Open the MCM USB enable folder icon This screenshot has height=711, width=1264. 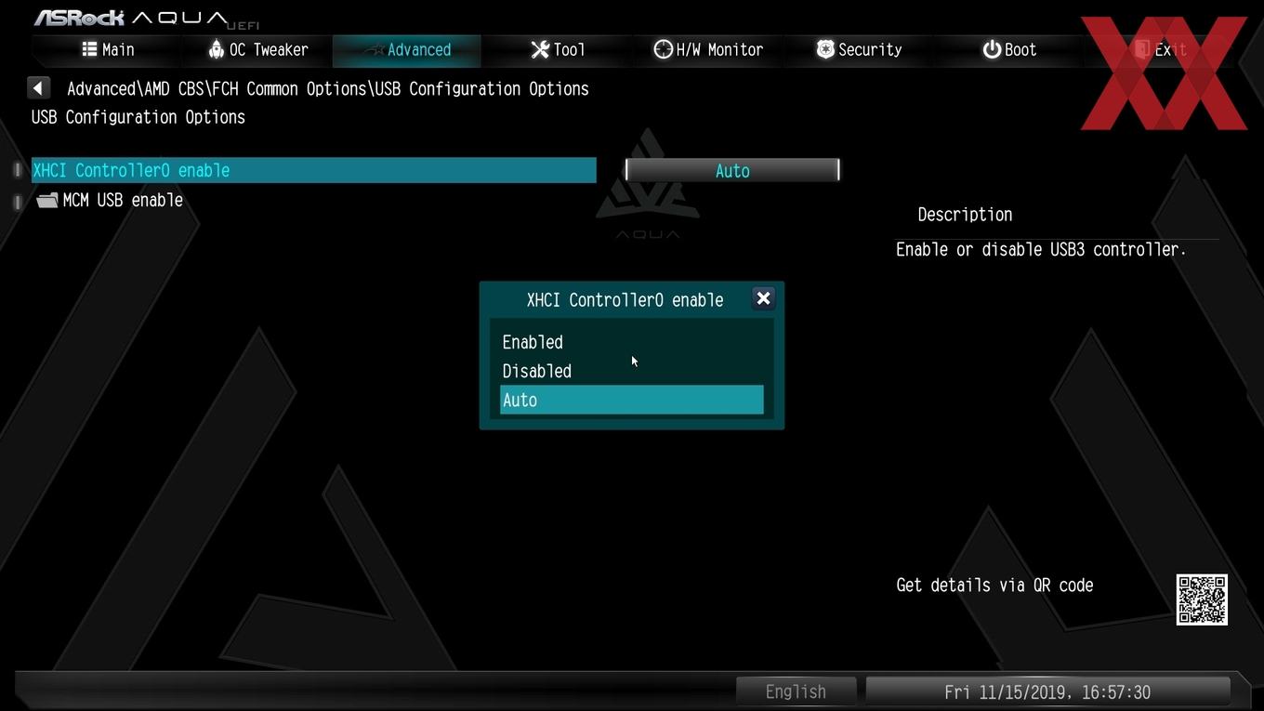click(47, 200)
